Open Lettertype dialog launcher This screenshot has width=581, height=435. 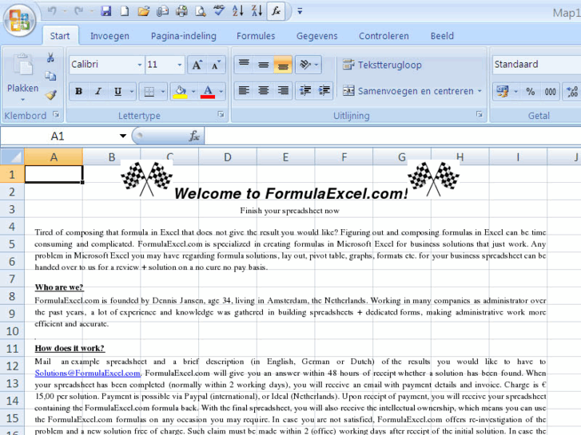coord(221,115)
